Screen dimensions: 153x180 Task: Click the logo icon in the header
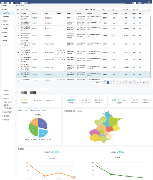(x=2, y=2)
